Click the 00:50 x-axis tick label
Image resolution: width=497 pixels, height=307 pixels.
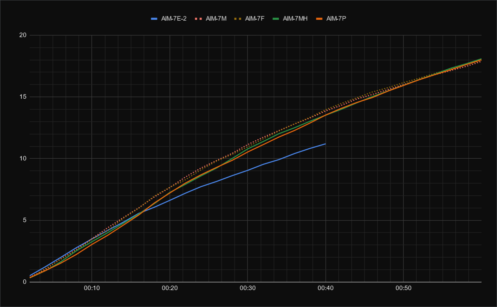click(404, 288)
